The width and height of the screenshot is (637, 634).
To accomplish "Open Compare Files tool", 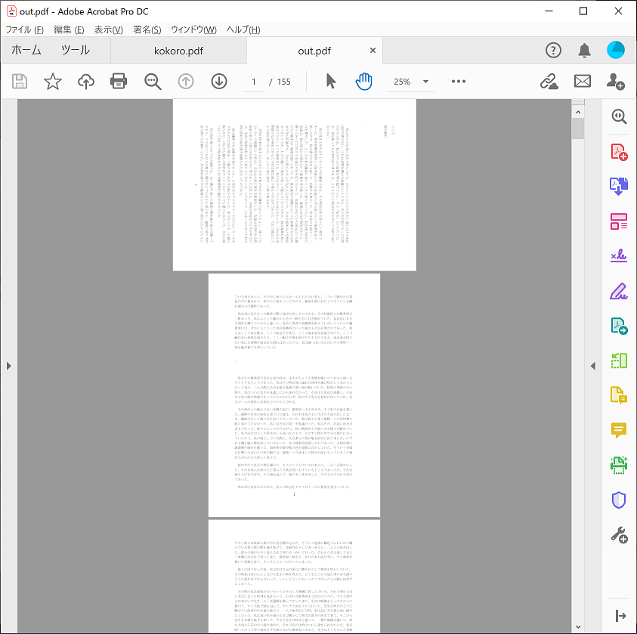I will coord(619,360).
